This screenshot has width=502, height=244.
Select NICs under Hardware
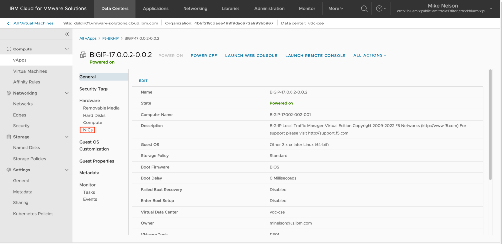(88, 130)
